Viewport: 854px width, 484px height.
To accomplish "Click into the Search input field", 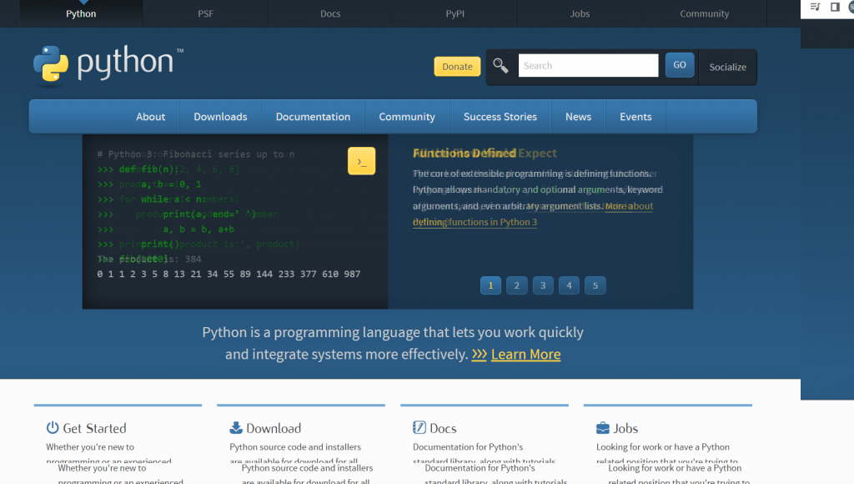I will [588, 65].
